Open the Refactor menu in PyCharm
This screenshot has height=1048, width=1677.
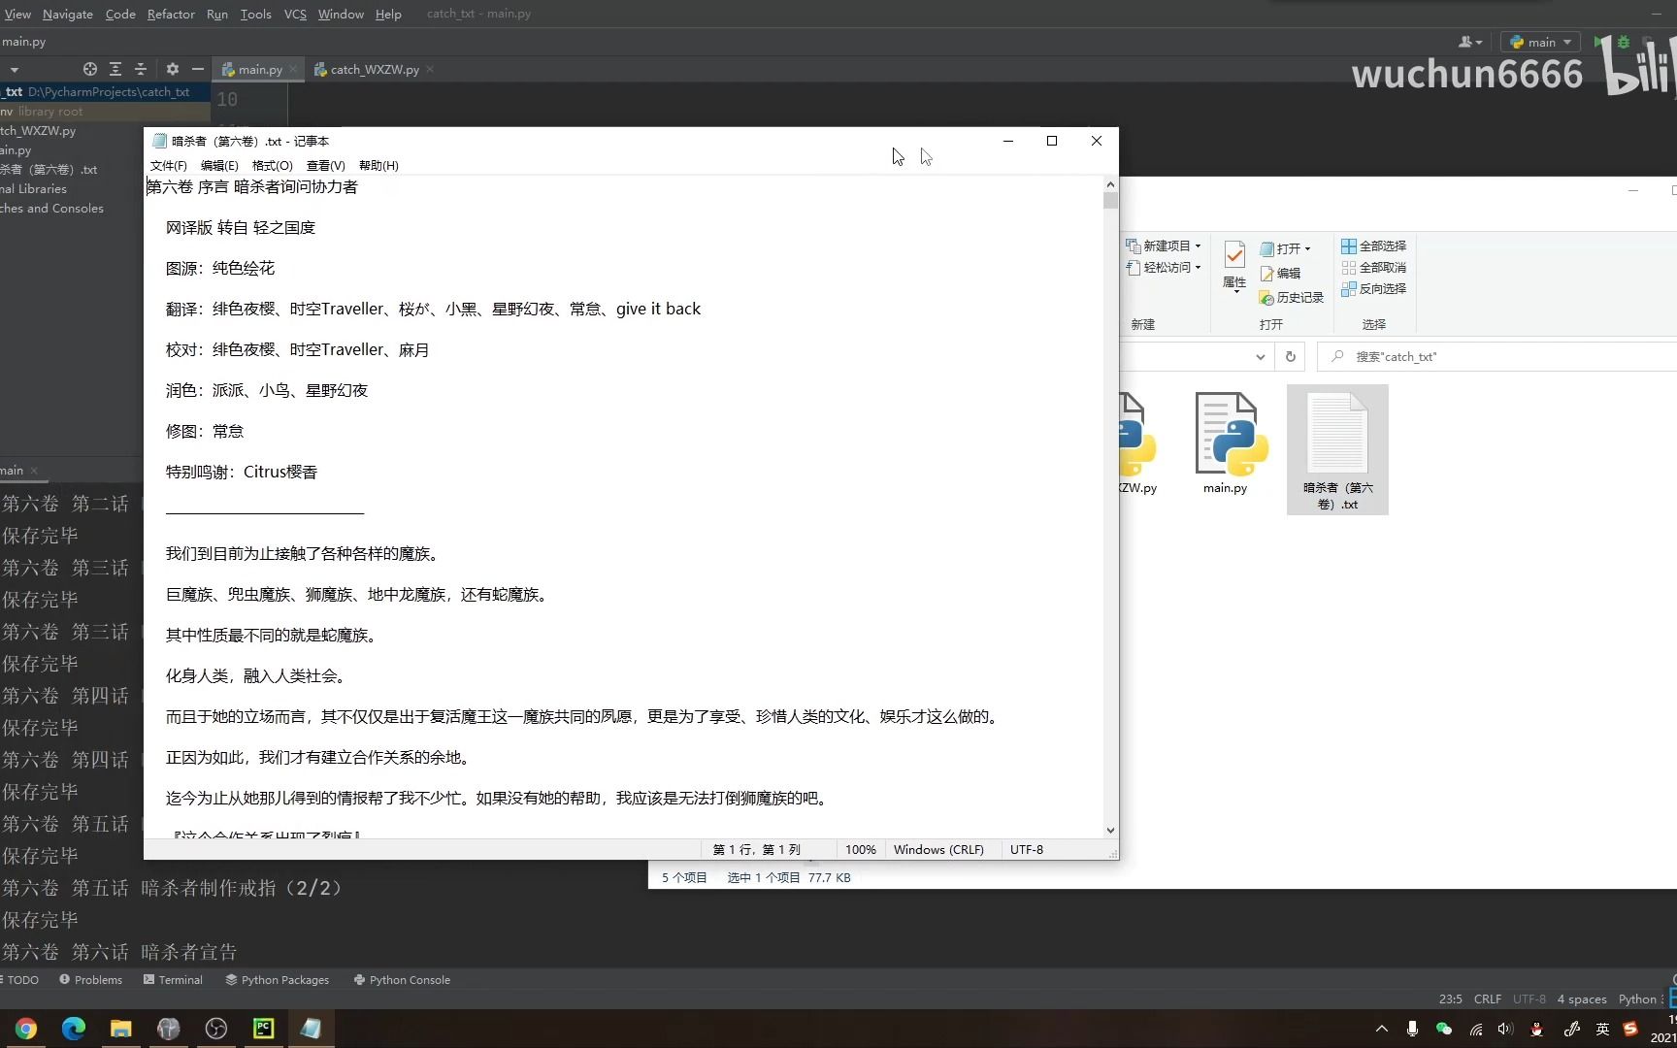(171, 14)
